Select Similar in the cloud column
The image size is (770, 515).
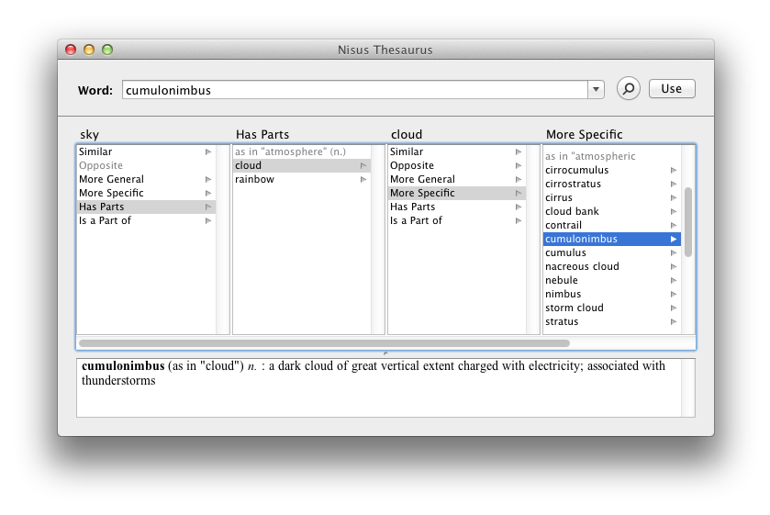pos(456,151)
